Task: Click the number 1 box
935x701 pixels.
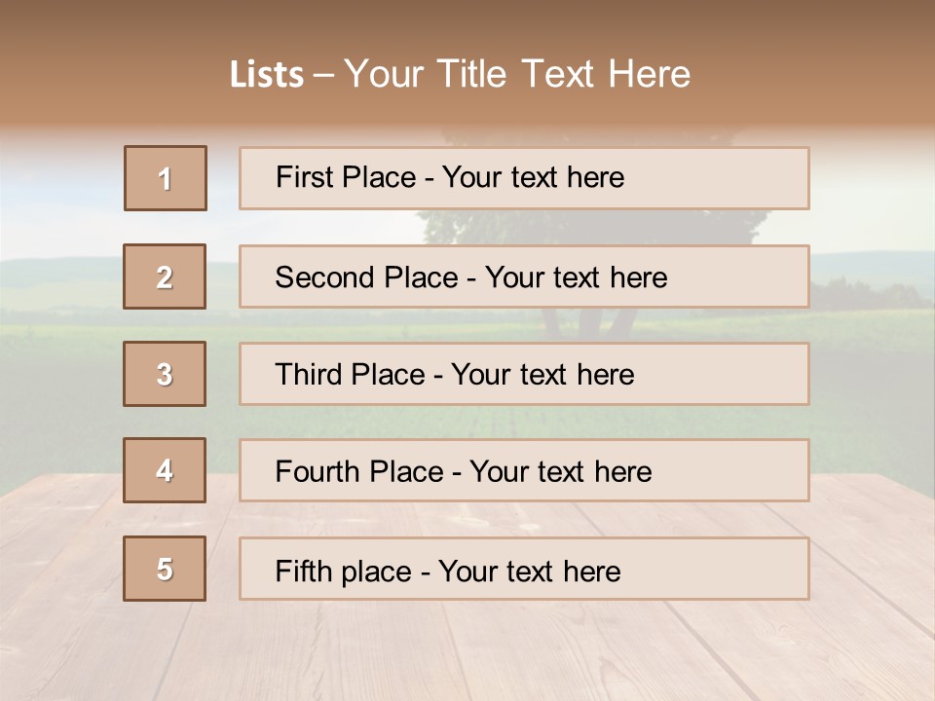Action: tap(165, 178)
